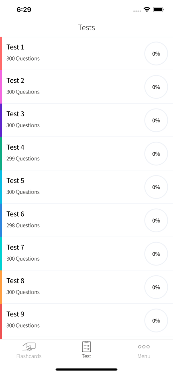Screen dimensions: 173x374
Task: Tap Test 2 0% progress ring
Action: (x=156, y=87)
